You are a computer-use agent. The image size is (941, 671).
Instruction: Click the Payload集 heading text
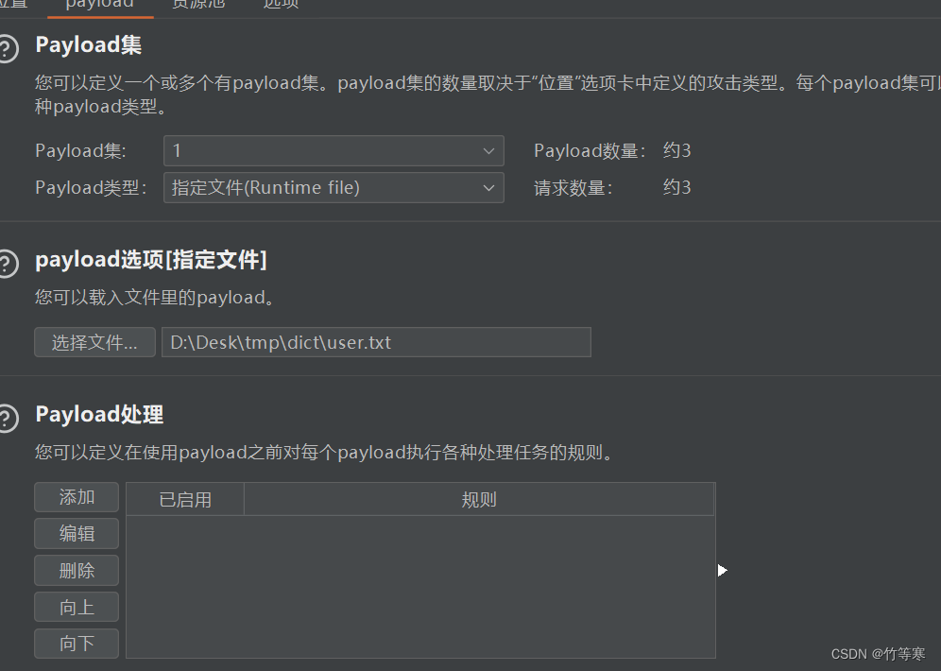coord(89,45)
